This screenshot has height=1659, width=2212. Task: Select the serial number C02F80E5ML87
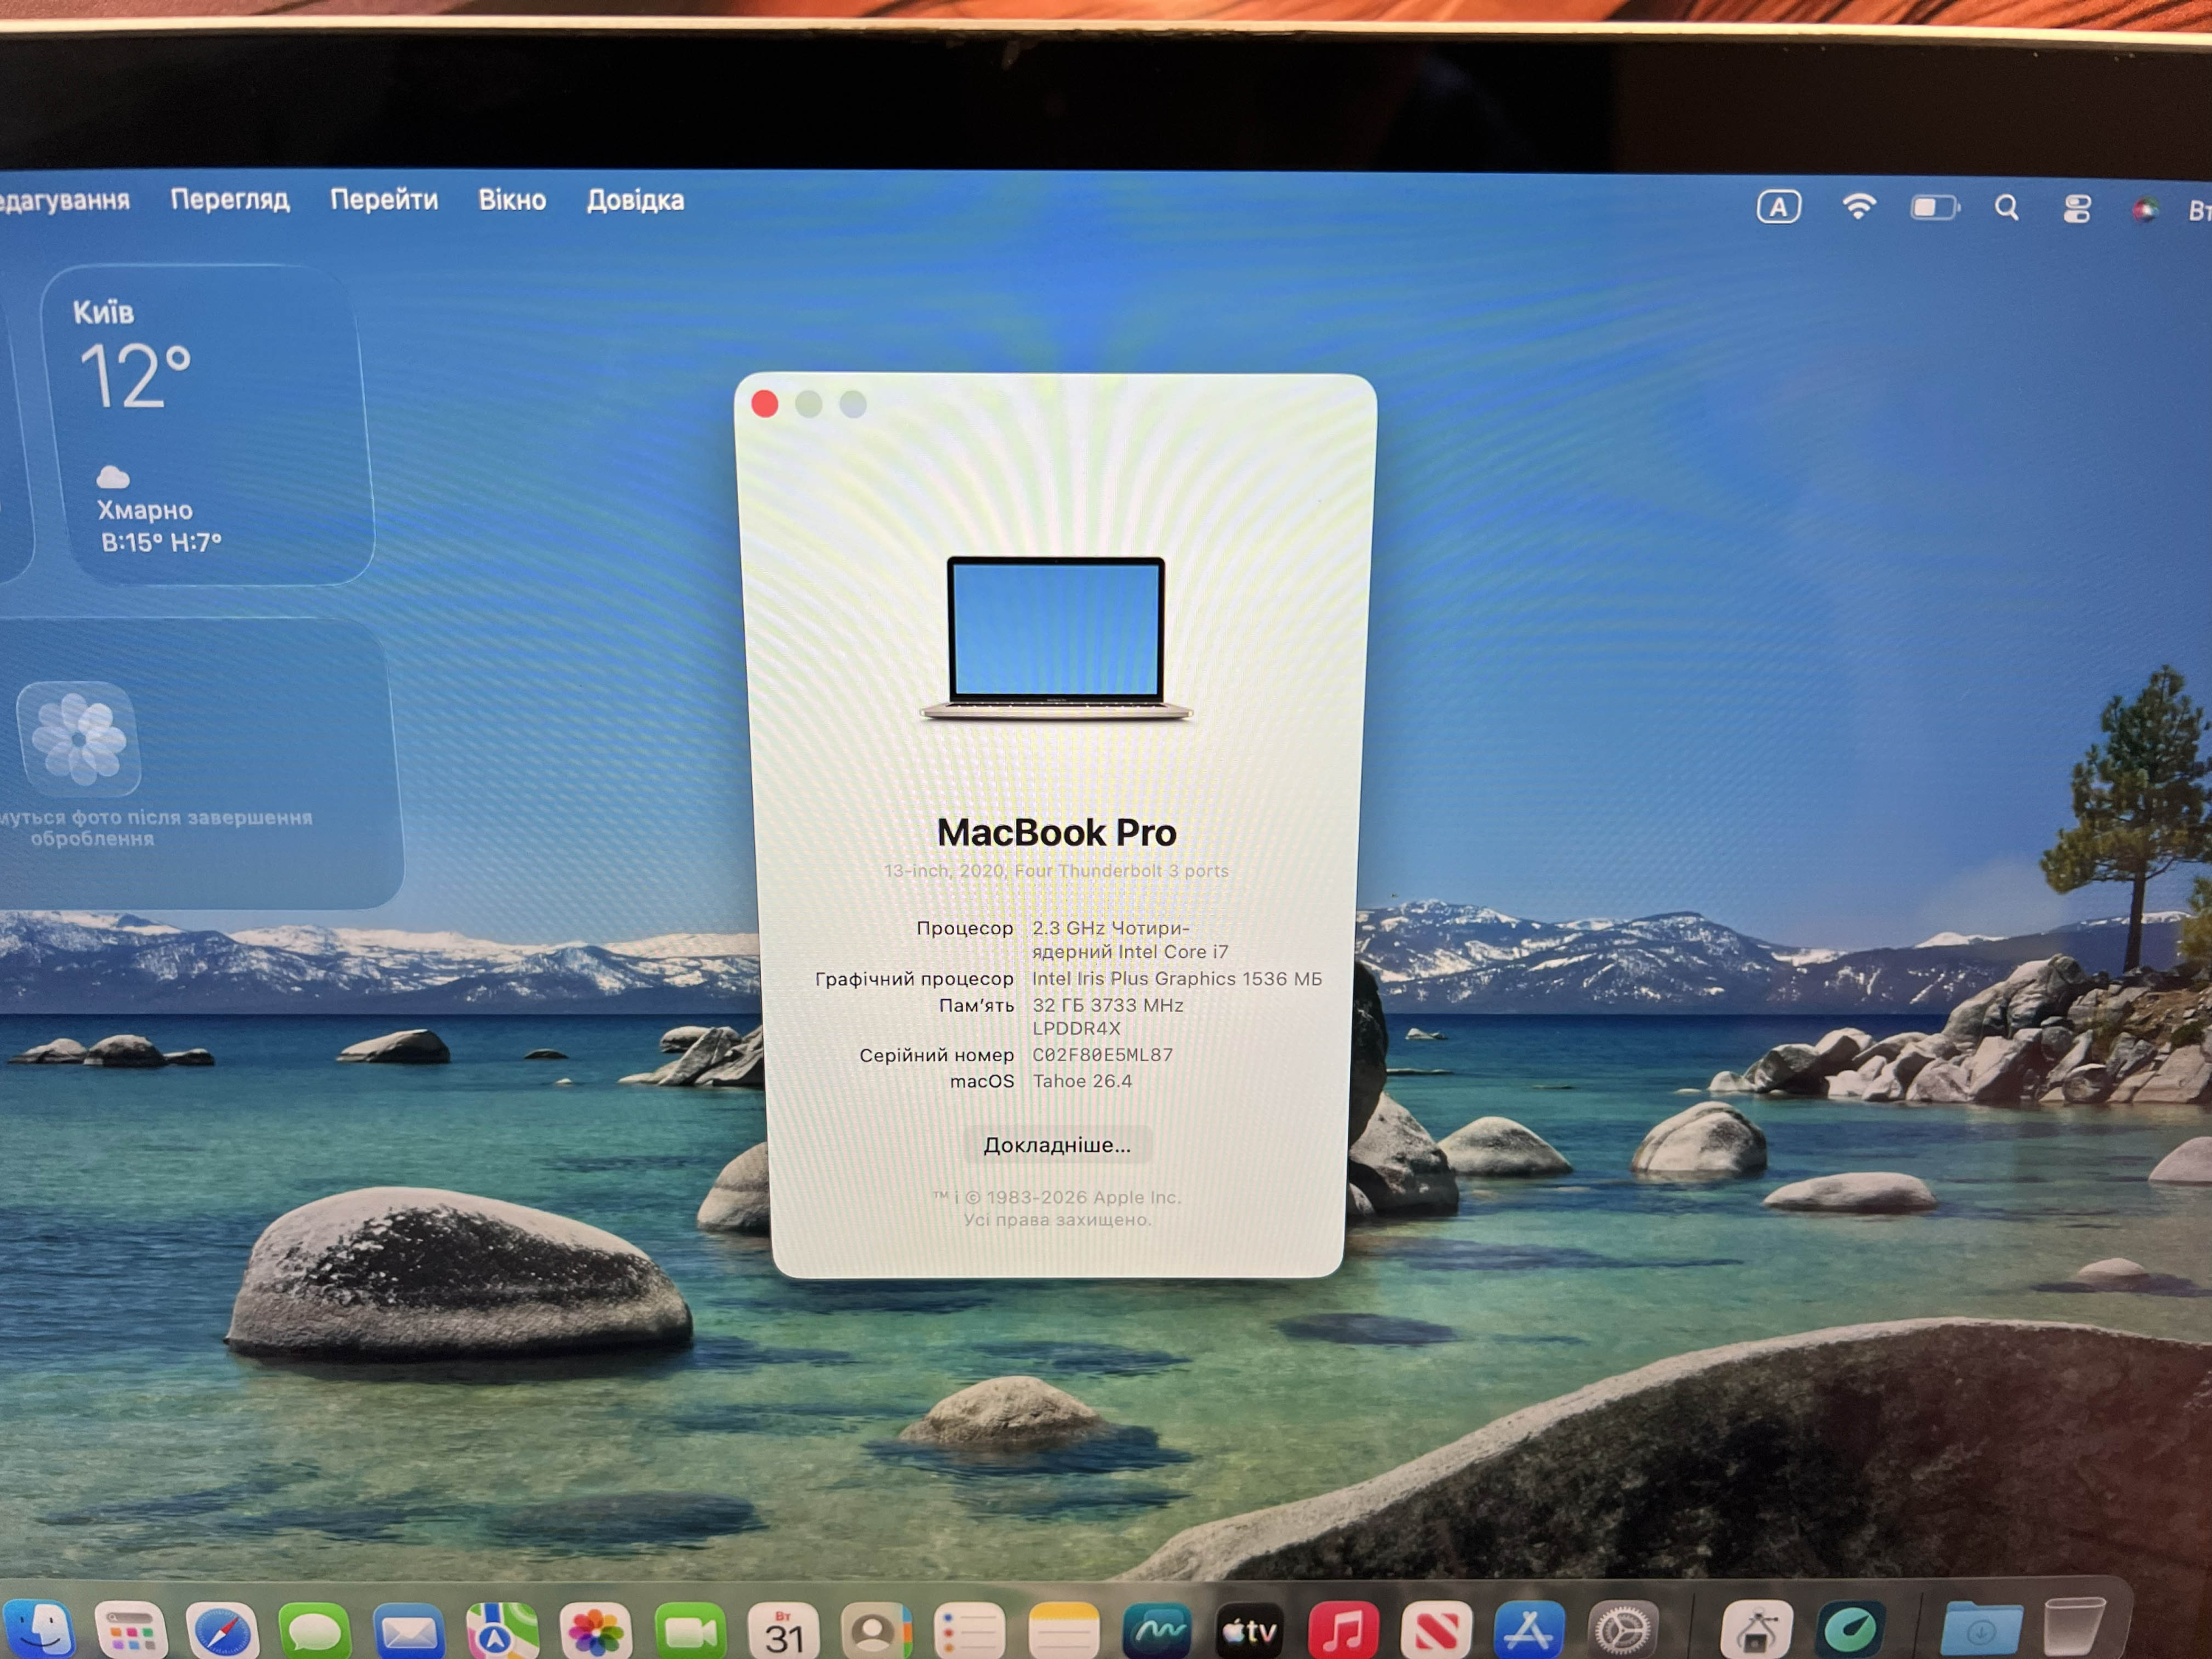pos(1103,1055)
